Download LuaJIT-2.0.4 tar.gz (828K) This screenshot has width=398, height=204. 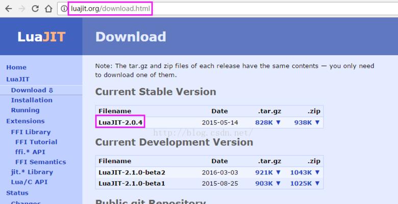[268, 122]
